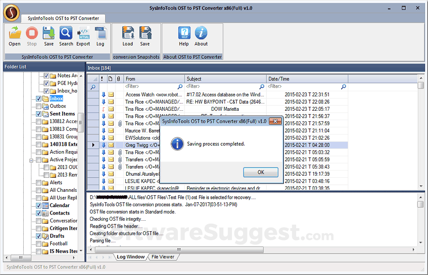Check the Alerts folder checkbox
The width and height of the screenshot is (428, 275).
click(39, 183)
